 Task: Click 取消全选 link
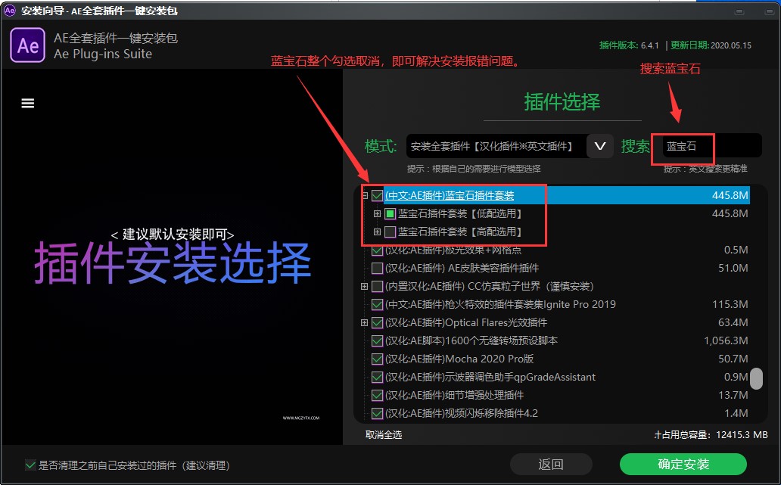[x=384, y=435]
